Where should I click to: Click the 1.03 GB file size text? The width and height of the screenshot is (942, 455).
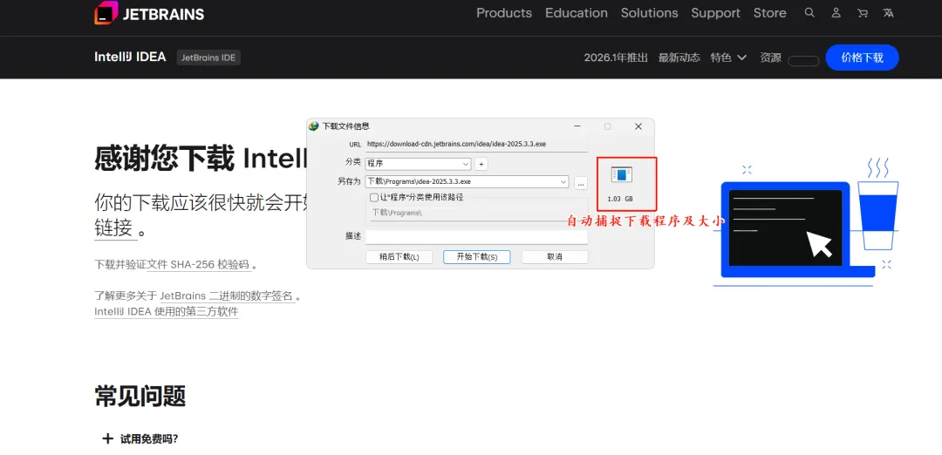coord(620,199)
